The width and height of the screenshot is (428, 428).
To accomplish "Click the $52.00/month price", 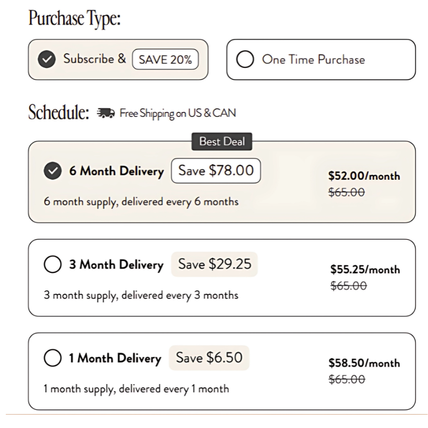I will (x=364, y=176).
